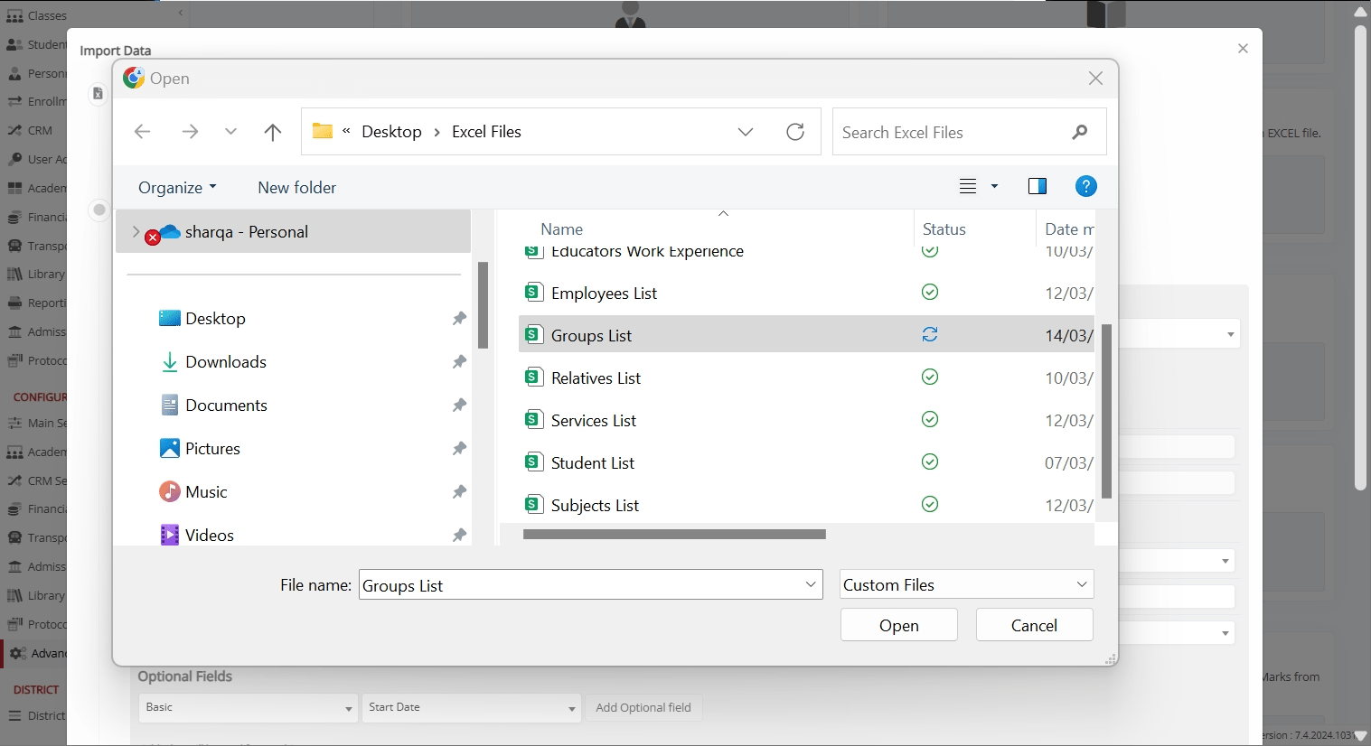Click the horizontal scrollbar in file list

click(x=674, y=535)
